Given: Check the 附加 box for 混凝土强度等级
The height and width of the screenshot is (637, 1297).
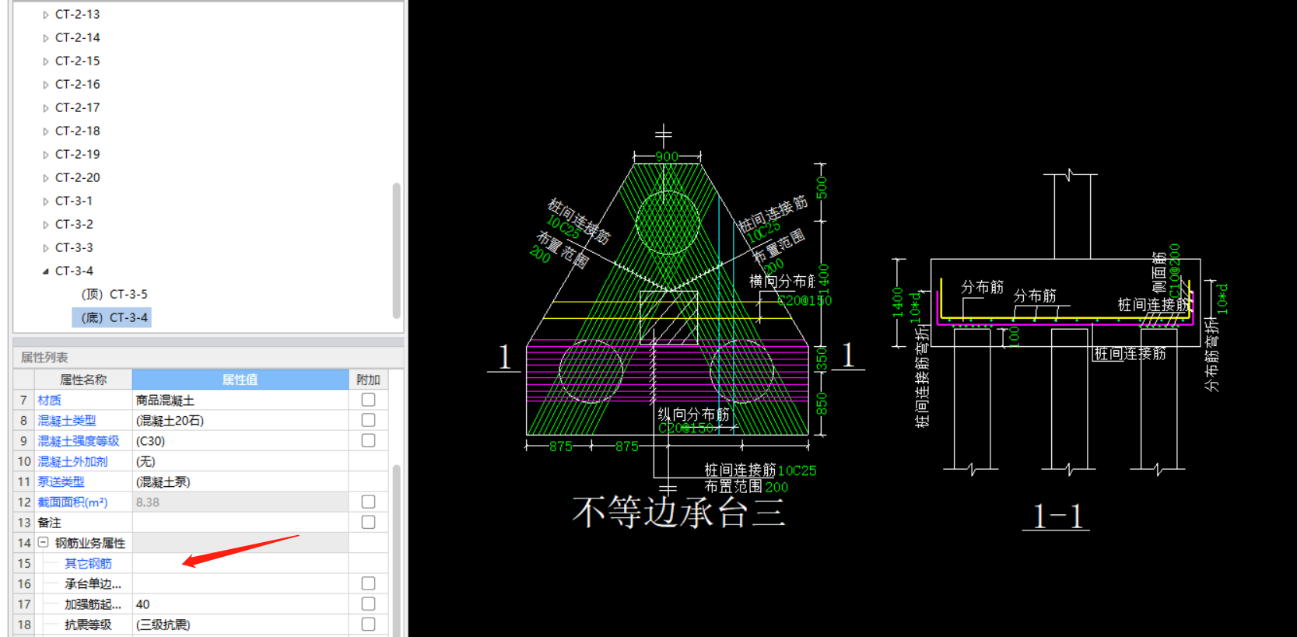Looking at the screenshot, I should (368, 440).
